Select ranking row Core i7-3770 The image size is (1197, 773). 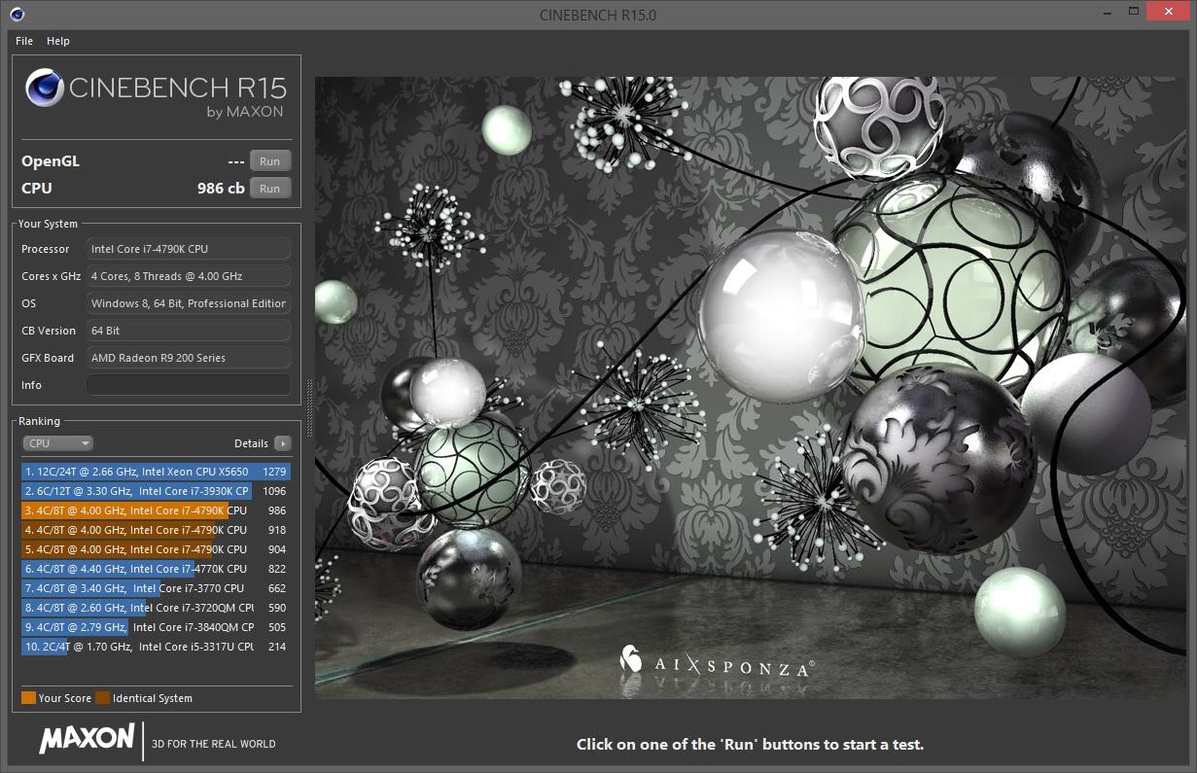pyautogui.click(x=157, y=588)
